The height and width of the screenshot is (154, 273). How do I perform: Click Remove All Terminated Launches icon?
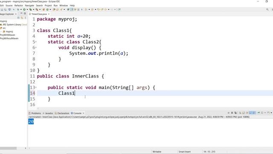(235, 113)
